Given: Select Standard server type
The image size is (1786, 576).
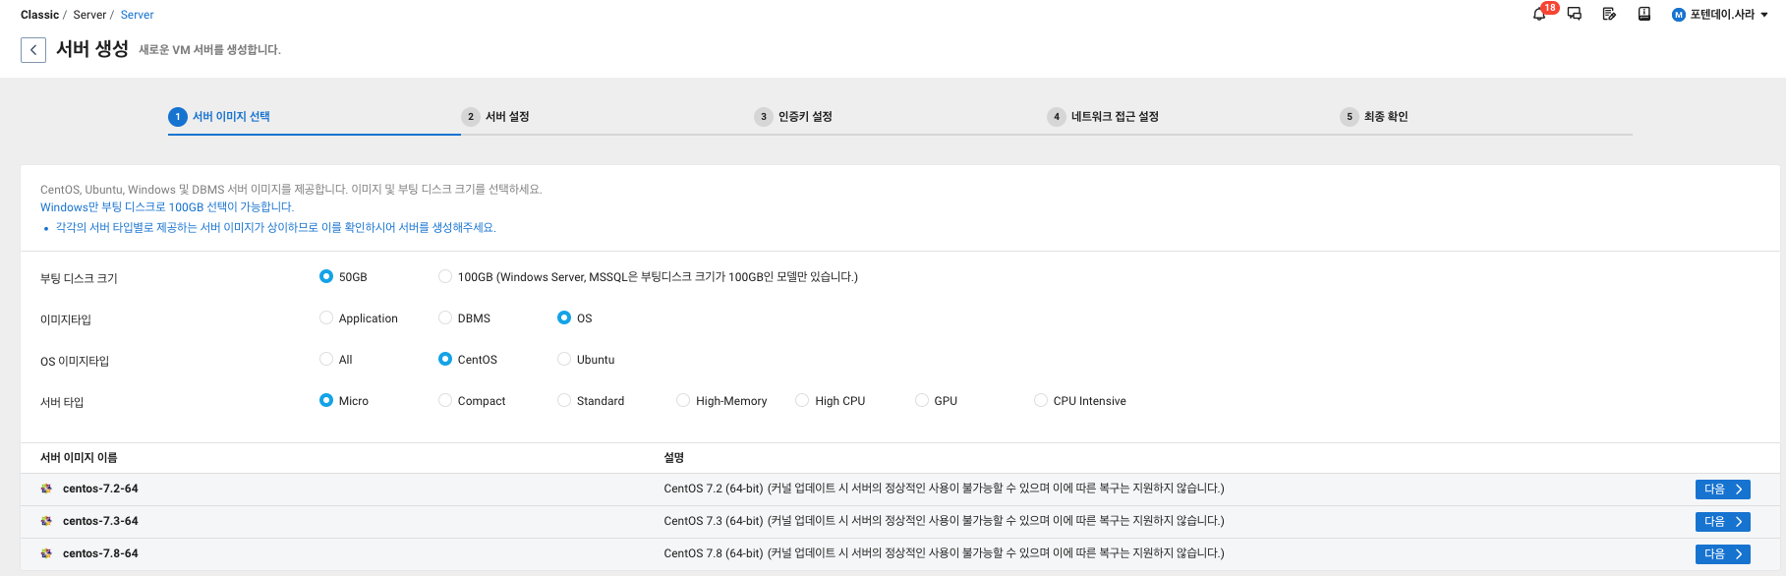Looking at the screenshot, I should click(x=564, y=400).
